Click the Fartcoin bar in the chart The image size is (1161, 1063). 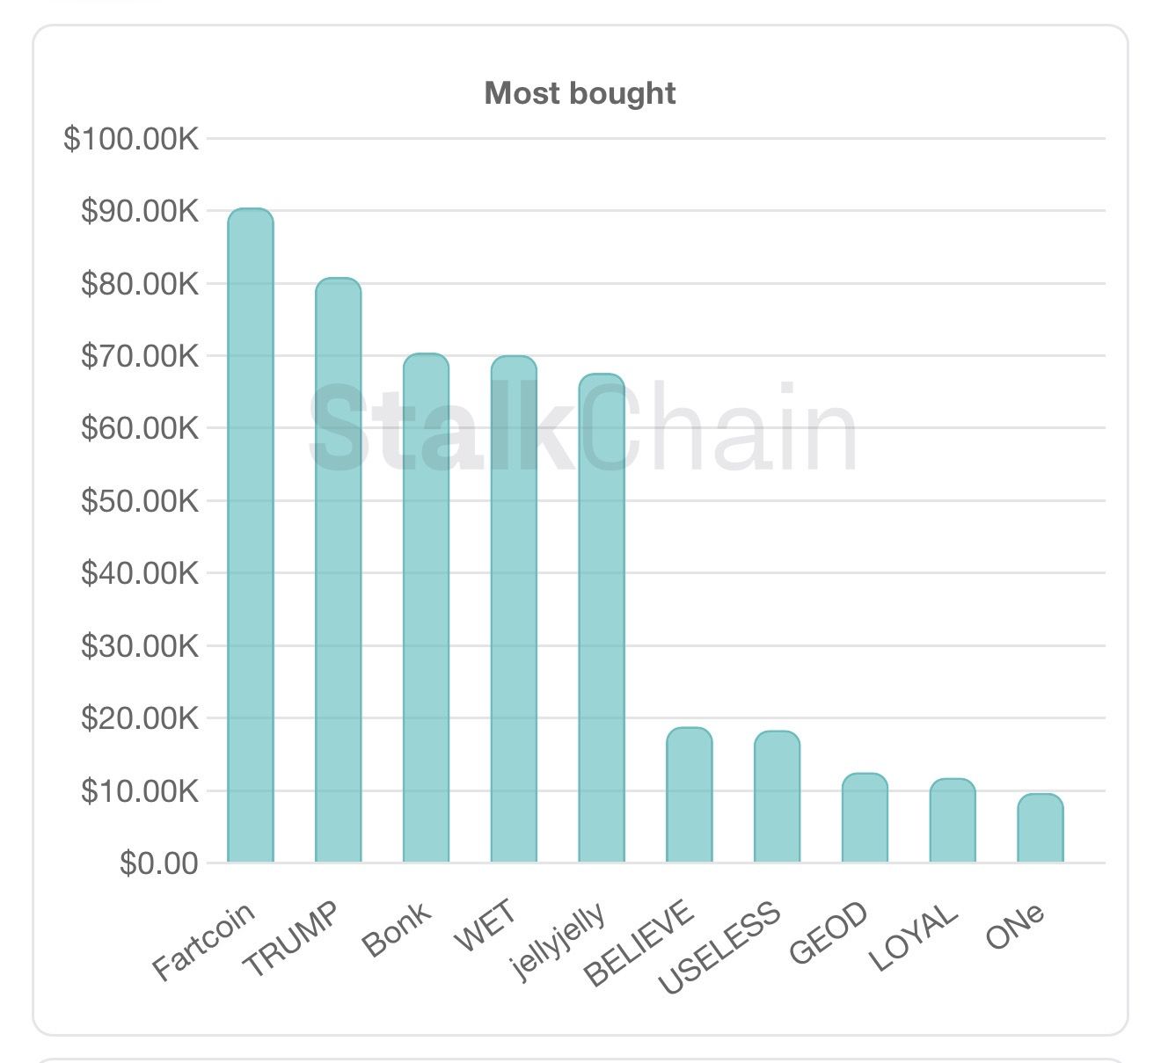pyautogui.click(x=251, y=535)
